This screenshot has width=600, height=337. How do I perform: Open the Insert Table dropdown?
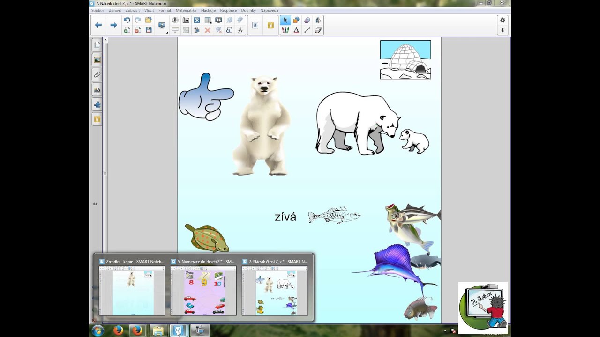[208, 20]
